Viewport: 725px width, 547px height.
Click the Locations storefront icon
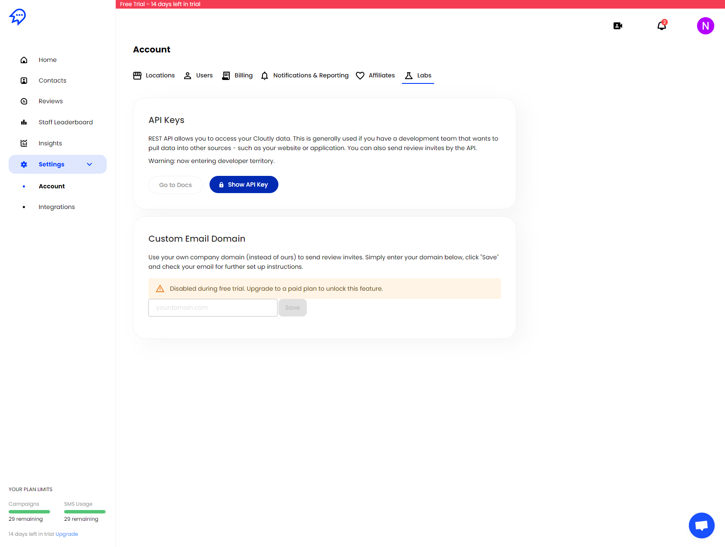click(x=137, y=76)
